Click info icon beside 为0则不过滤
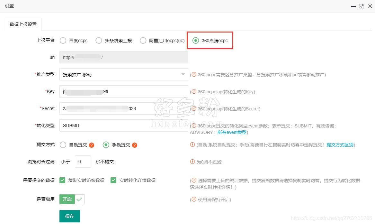This screenshot has width=375, height=224. click(192, 162)
